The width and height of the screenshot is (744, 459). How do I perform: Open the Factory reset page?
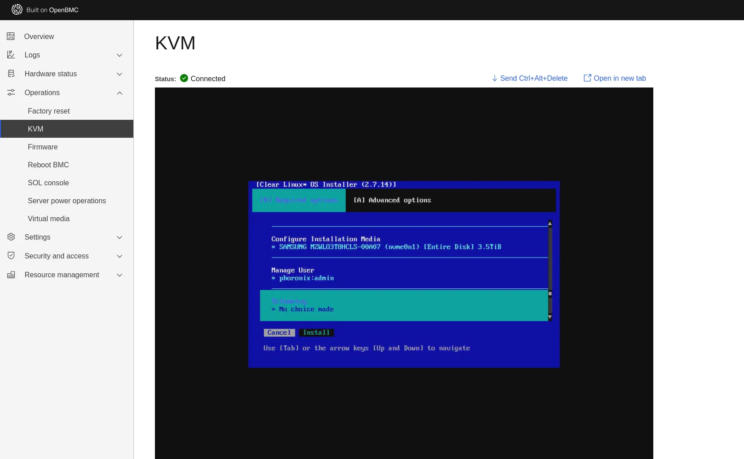click(67, 111)
